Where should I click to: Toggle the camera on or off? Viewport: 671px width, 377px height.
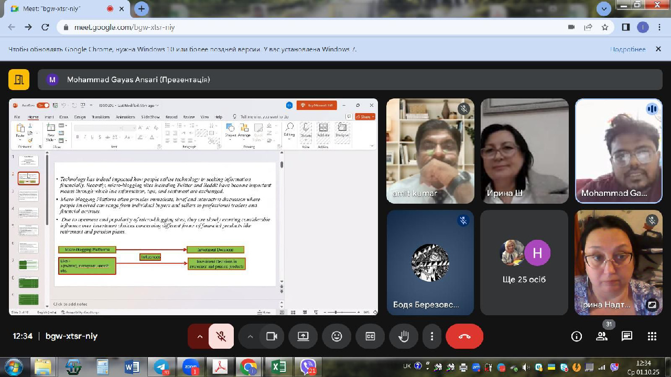tap(272, 336)
